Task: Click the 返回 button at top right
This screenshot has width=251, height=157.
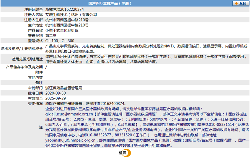Action: coord(241,3)
